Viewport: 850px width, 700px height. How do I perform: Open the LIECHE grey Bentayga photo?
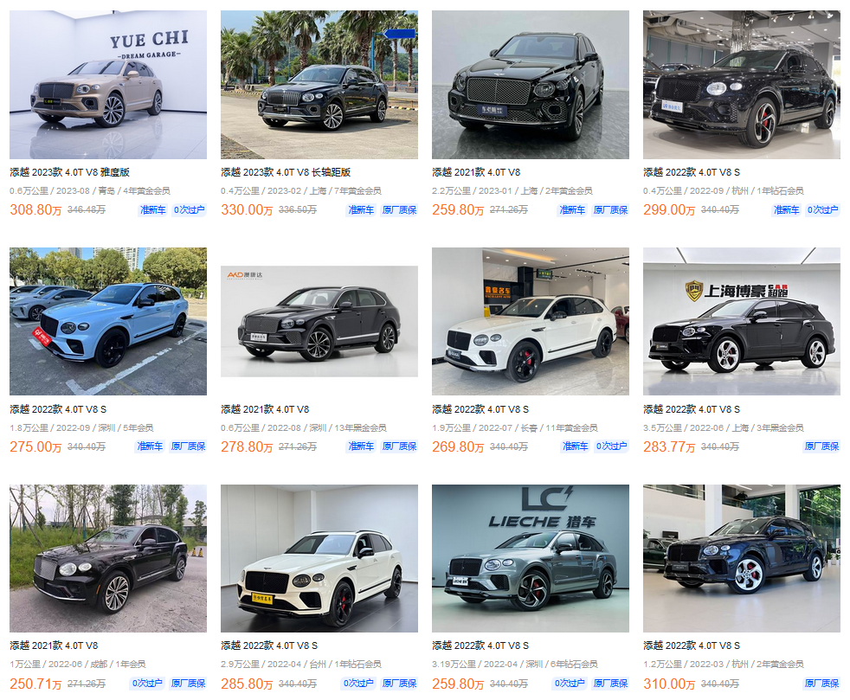530,558
